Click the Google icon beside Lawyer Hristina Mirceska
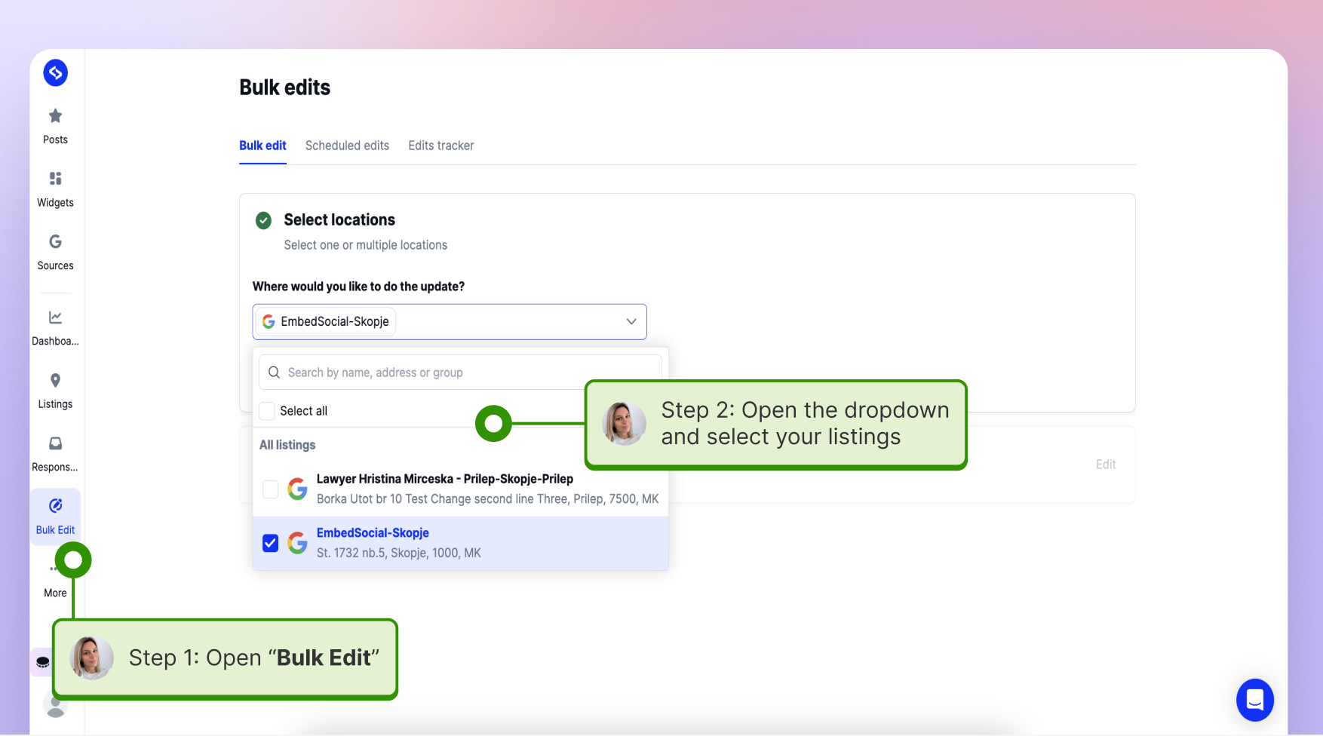This screenshot has width=1323, height=736. [298, 489]
